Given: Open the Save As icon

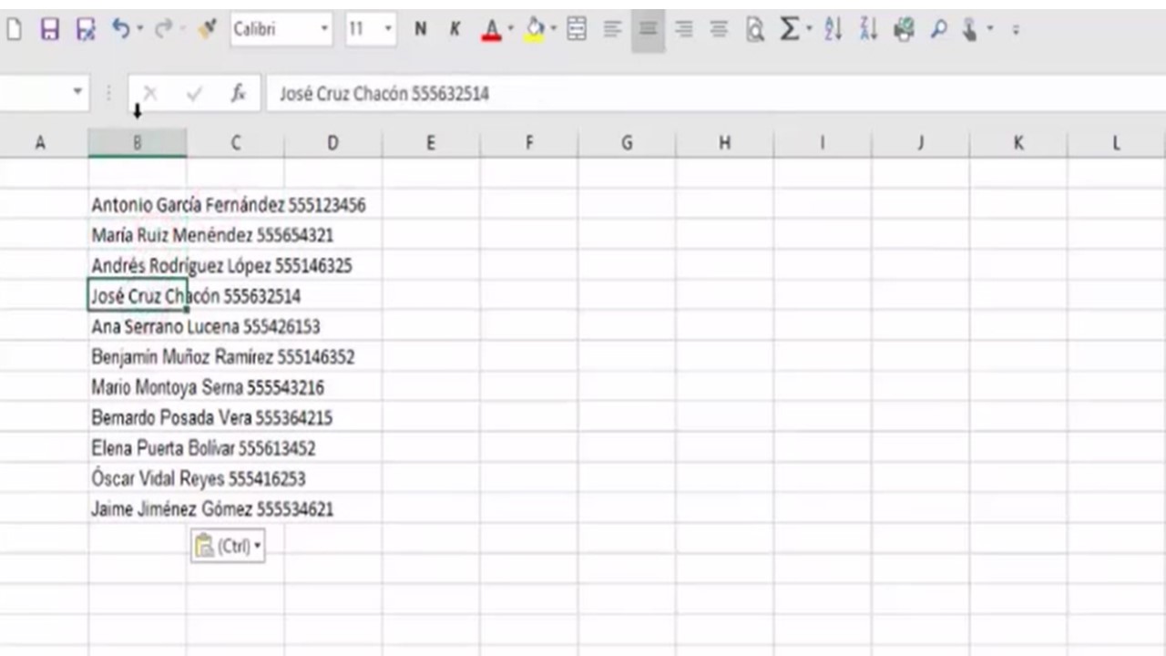Looking at the screenshot, I should point(85,30).
